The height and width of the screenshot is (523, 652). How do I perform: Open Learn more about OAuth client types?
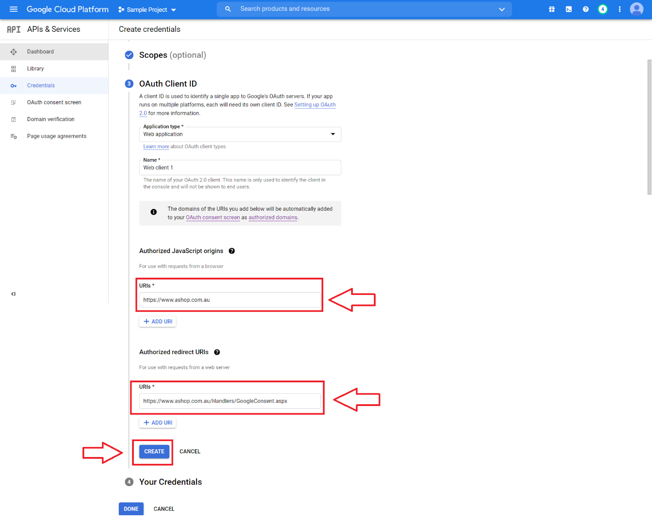tap(156, 147)
